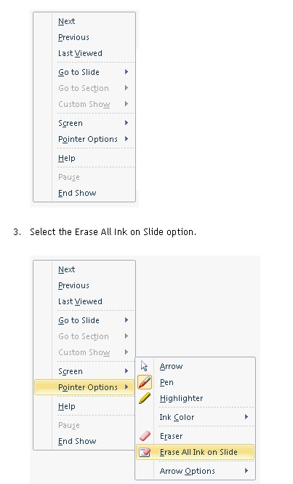The height and width of the screenshot is (484, 293).
Task: Expand Go to Slide in the upper menu
Action: 93,72
